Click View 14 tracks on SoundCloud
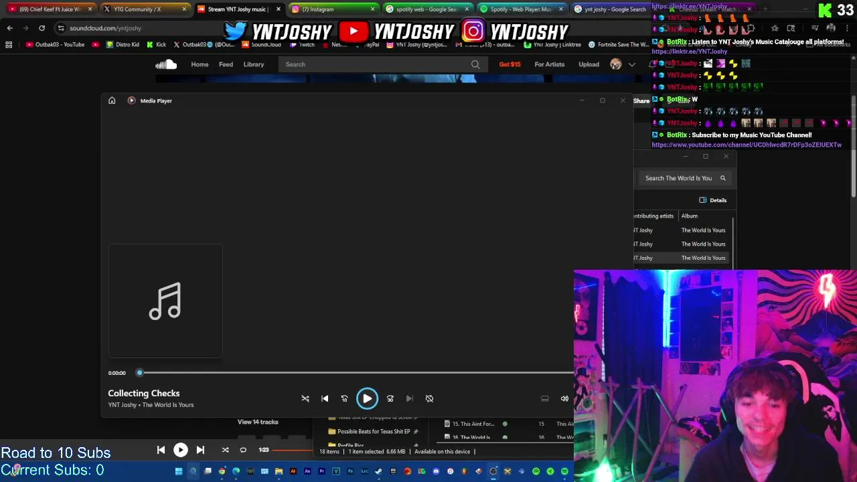 tap(258, 422)
